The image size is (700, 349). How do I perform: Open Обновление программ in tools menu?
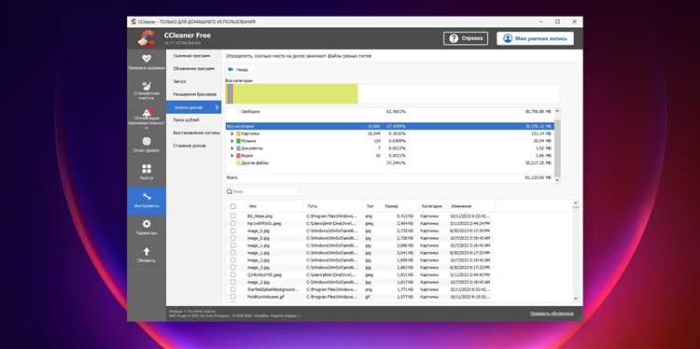[x=194, y=69]
